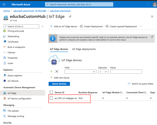
Task: Click the Message routing icon
Action: 5,116
